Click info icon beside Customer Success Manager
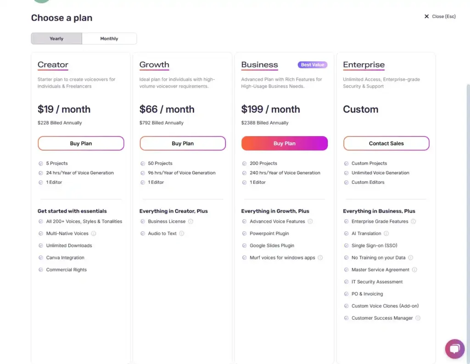This screenshot has height=364, width=470. tap(418, 318)
